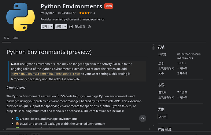Click the 已发布 value 7 个月前
211x135 pixels.
point(182,92)
